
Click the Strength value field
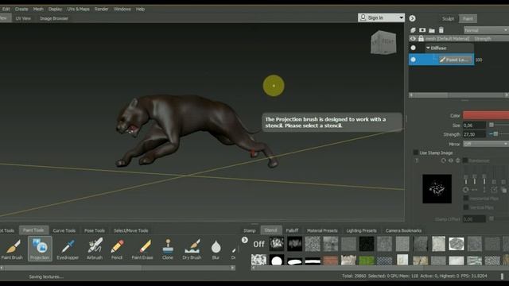(474, 134)
